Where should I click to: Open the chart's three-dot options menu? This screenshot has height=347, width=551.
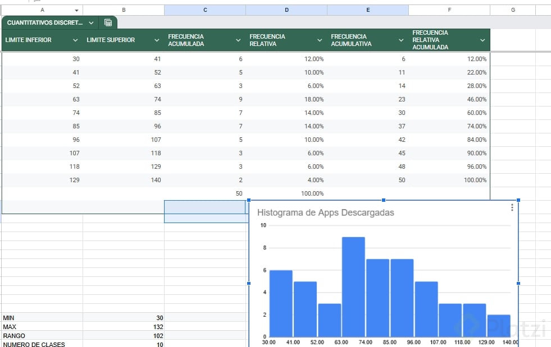point(512,208)
